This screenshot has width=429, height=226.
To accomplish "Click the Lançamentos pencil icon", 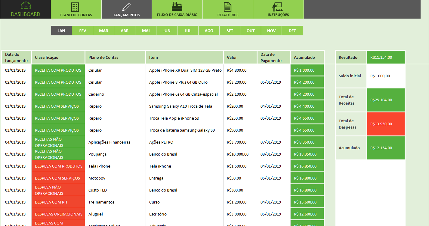I will (x=126, y=7).
